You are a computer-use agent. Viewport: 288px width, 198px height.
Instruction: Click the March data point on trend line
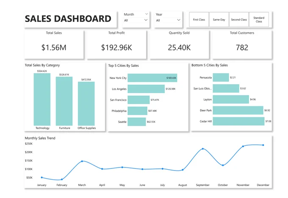[82, 161]
